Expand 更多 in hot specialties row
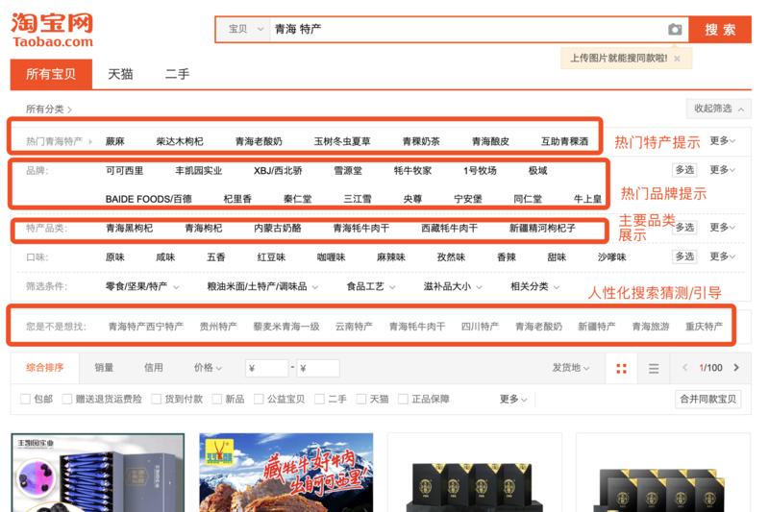This screenshot has width=769, height=512. 723,141
